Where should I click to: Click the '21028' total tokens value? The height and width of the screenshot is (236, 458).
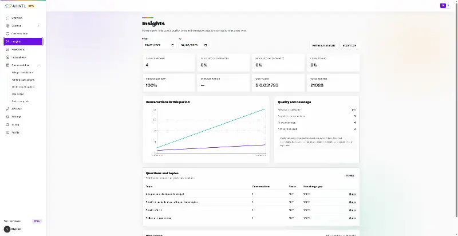click(317, 85)
